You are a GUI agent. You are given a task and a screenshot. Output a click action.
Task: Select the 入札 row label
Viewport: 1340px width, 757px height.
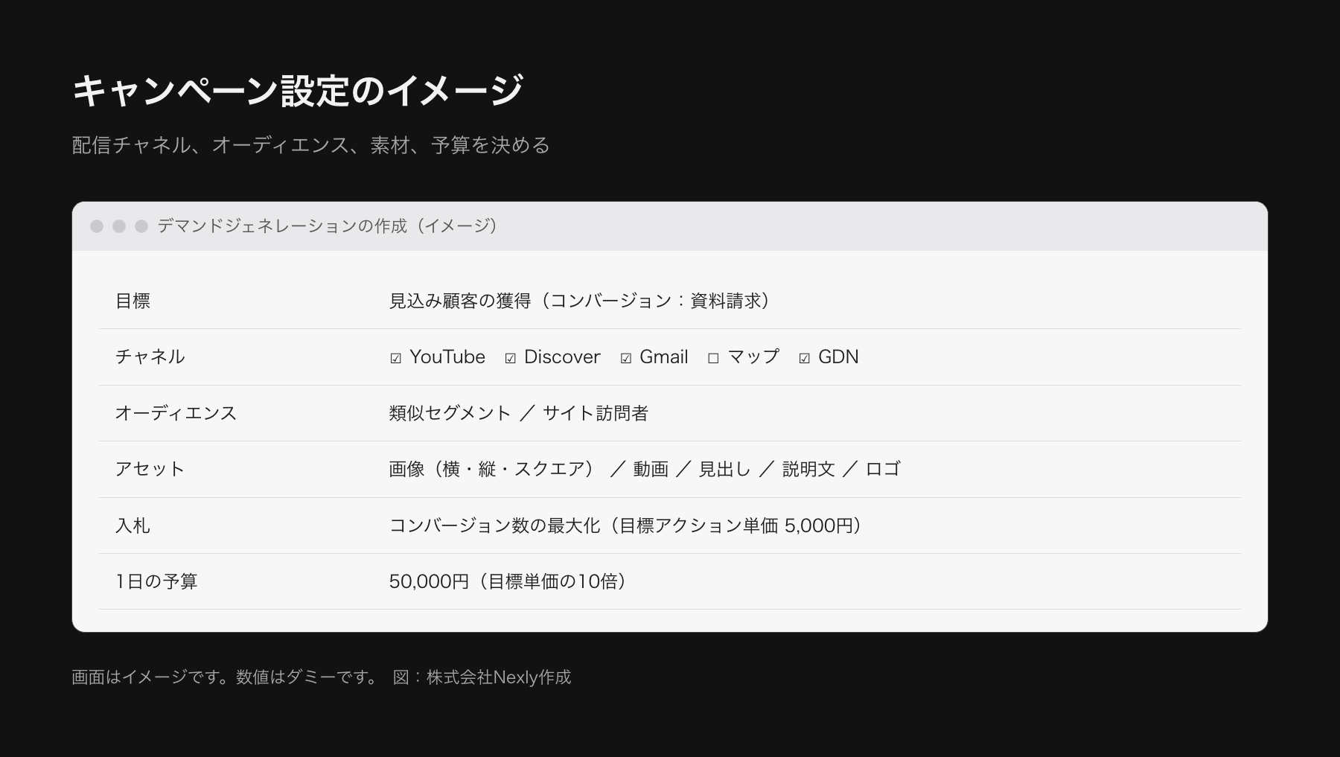(133, 526)
